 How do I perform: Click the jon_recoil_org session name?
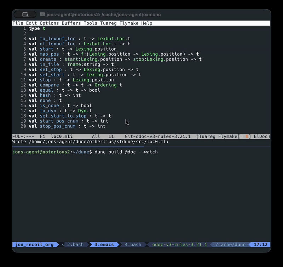[34, 245]
